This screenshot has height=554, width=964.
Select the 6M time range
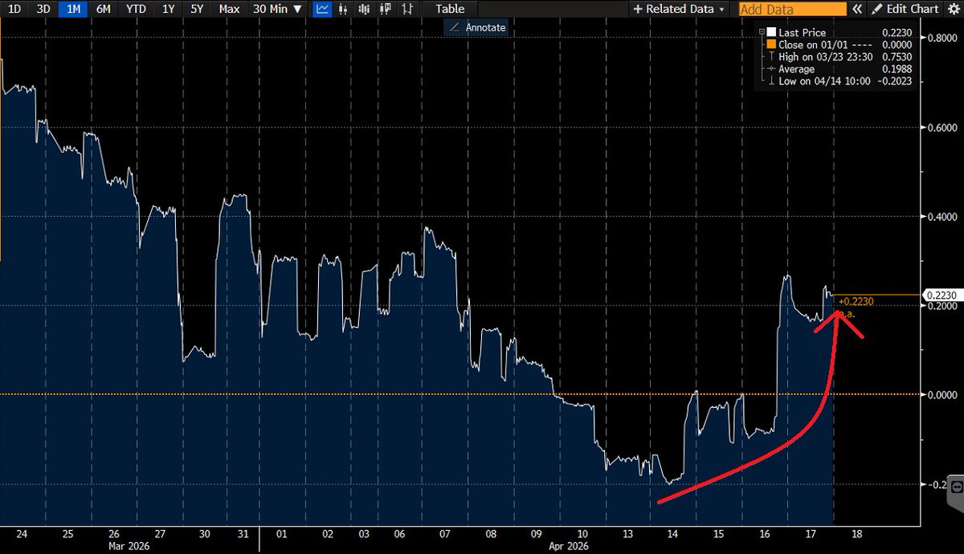104,9
